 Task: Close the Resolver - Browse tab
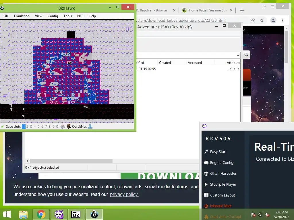pos(174,10)
